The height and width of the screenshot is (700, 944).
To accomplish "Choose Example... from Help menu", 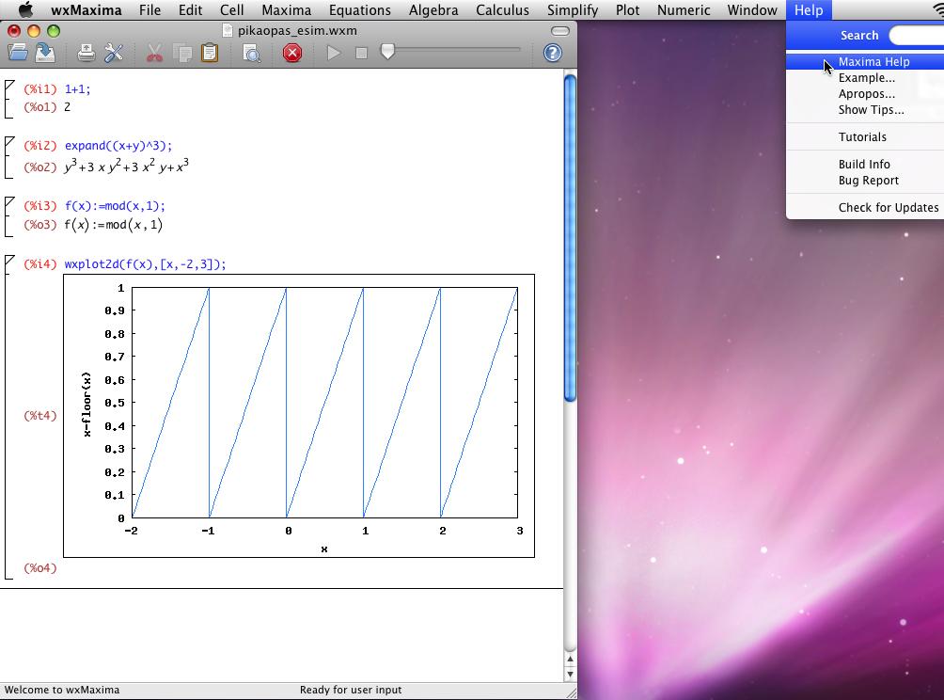I will pos(865,78).
